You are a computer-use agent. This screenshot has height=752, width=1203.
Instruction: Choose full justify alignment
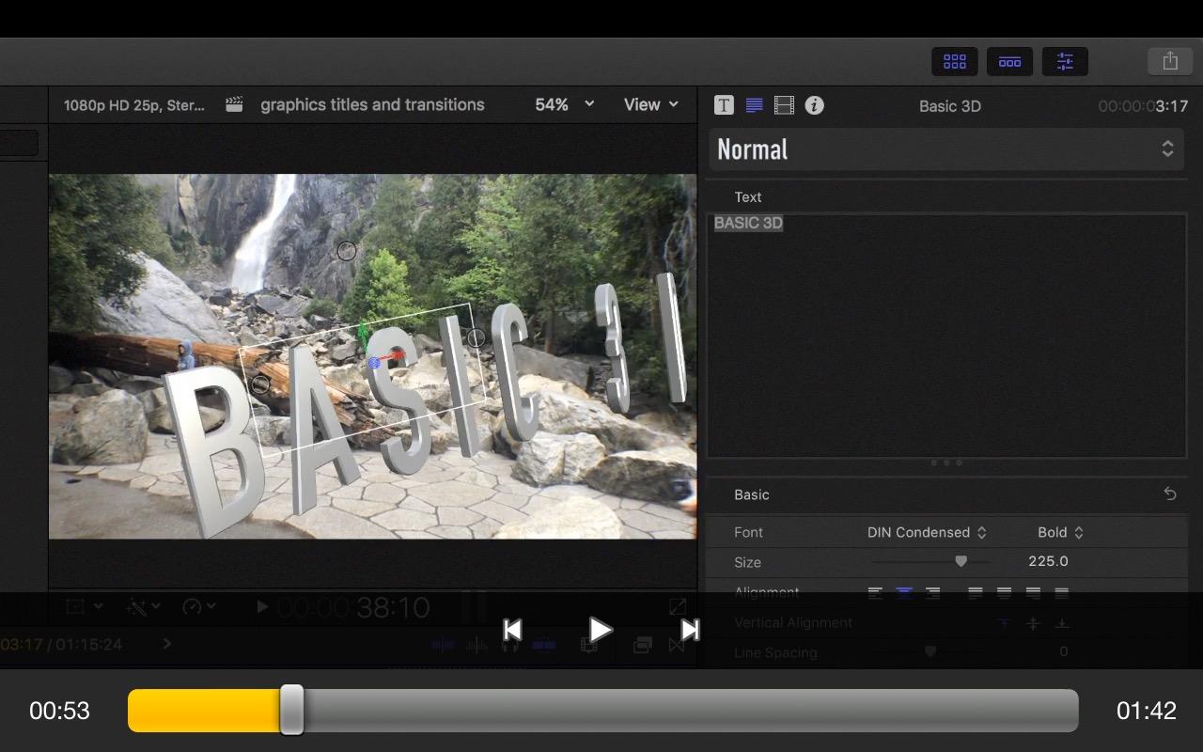coord(1062,592)
